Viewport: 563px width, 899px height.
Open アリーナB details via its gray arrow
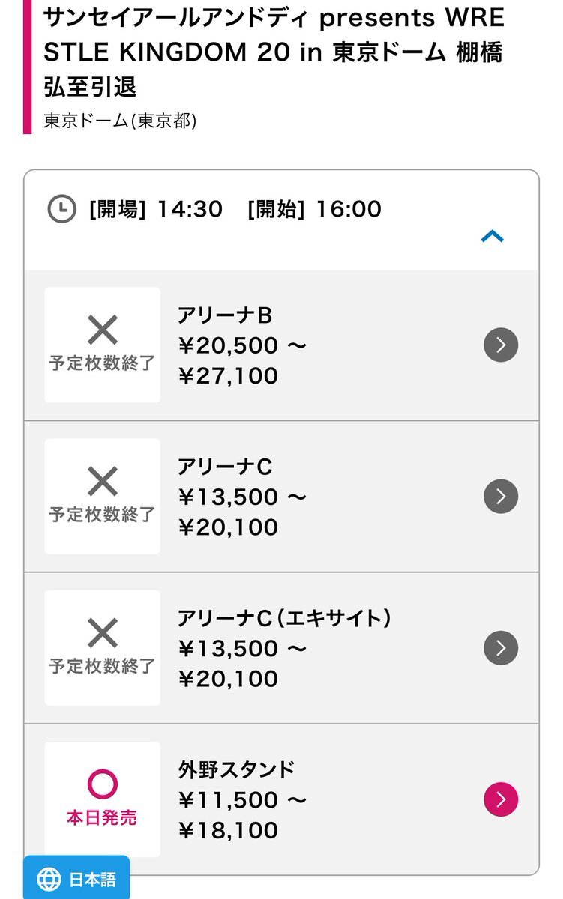501,345
